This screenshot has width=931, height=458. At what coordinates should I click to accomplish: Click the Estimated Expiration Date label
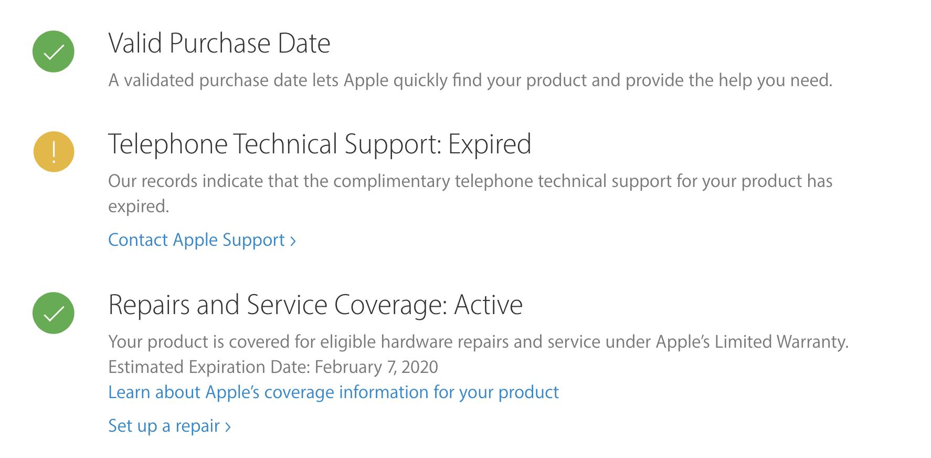click(x=209, y=367)
